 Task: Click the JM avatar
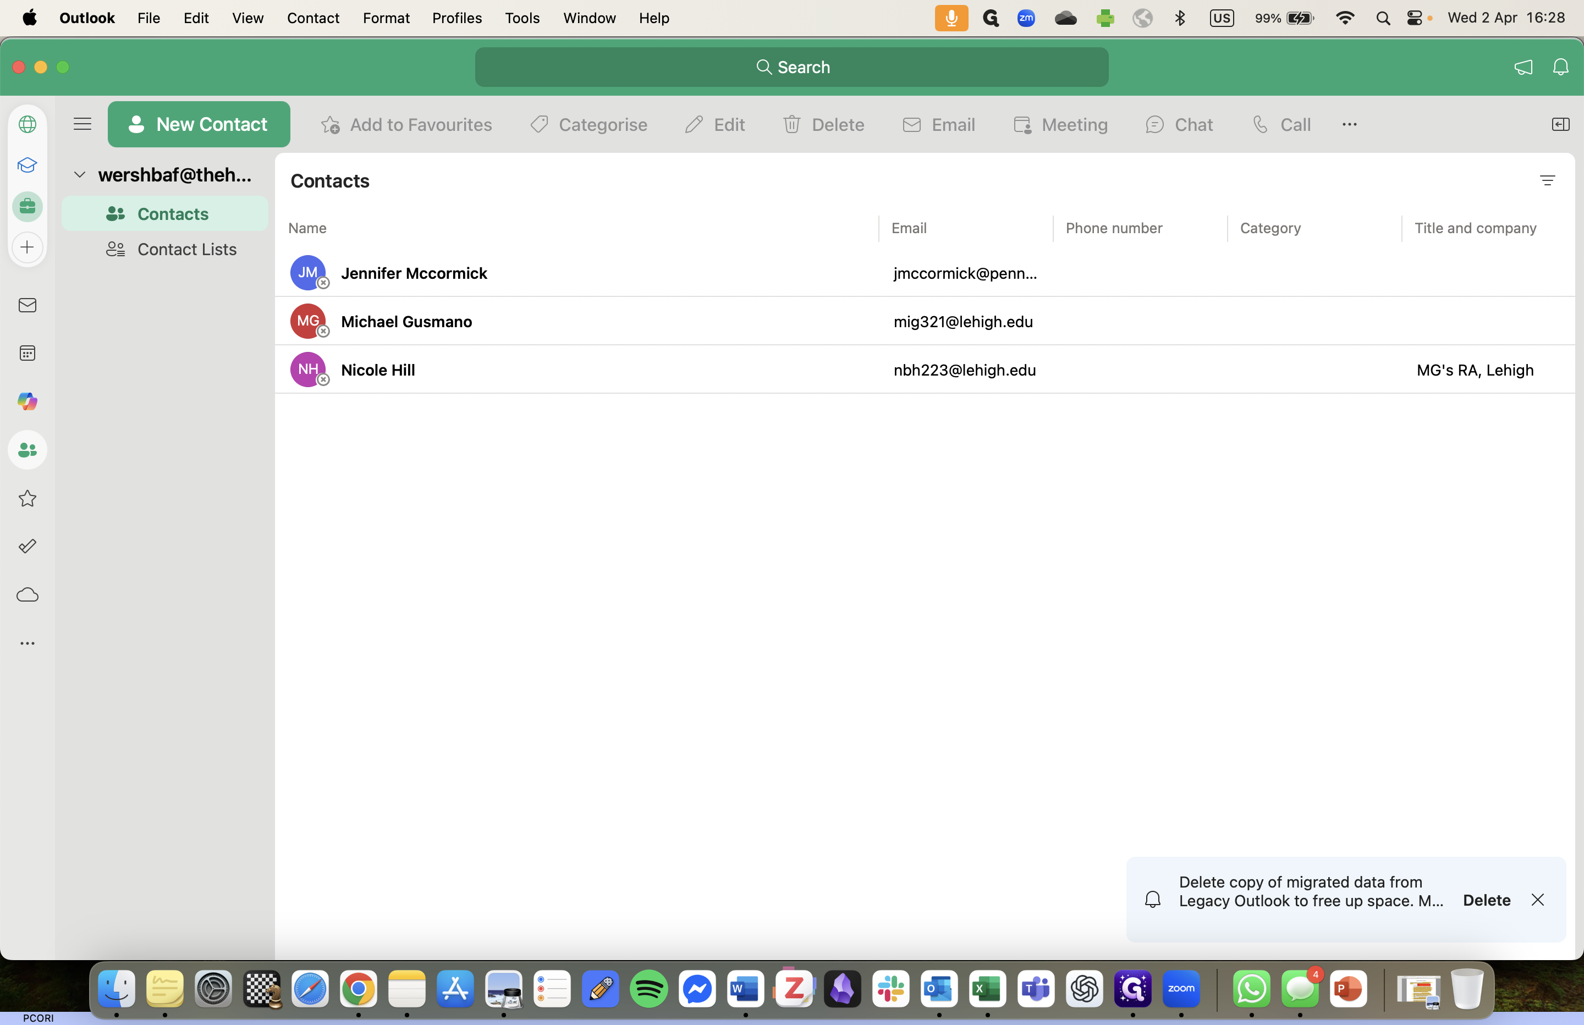307,273
